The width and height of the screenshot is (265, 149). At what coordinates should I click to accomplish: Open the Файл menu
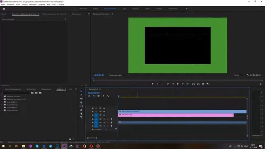point(3,5)
